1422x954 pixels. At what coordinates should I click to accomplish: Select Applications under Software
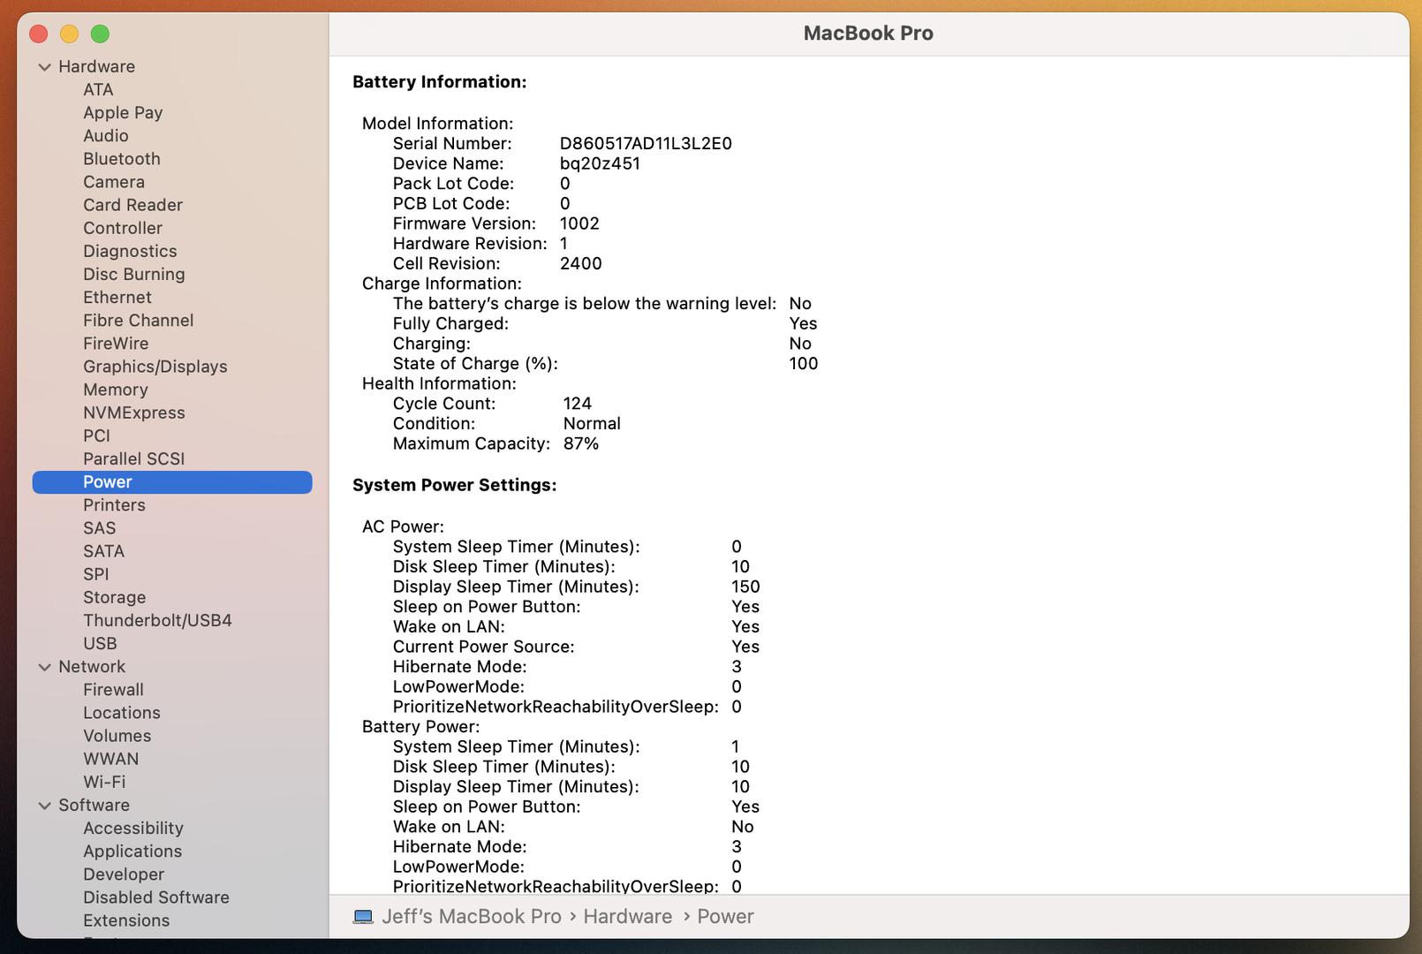tap(132, 851)
